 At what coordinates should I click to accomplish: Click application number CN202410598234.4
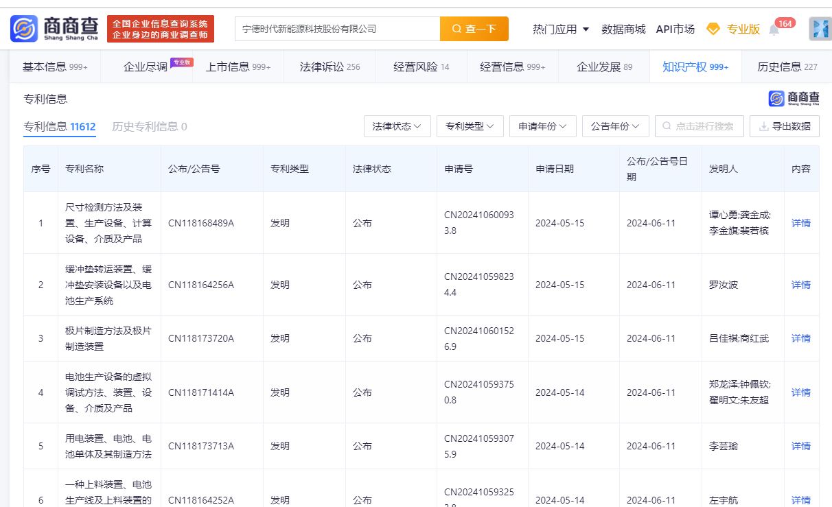coord(479,285)
